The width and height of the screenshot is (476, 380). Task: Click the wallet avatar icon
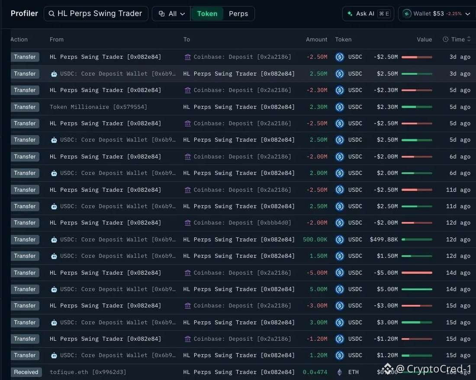(407, 14)
